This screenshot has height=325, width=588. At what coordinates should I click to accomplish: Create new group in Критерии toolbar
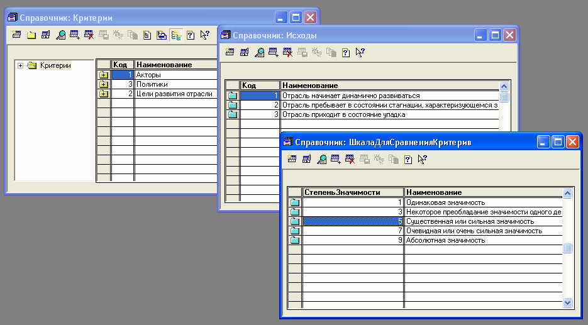pyautogui.click(x=31, y=35)
